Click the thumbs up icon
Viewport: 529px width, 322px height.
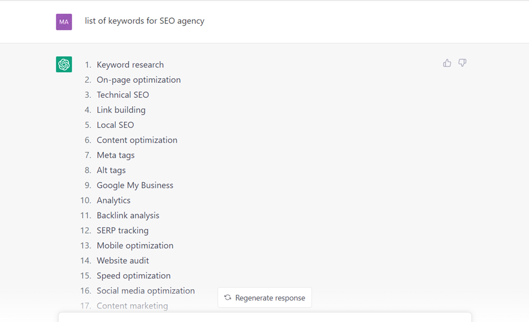click(447, 63)
